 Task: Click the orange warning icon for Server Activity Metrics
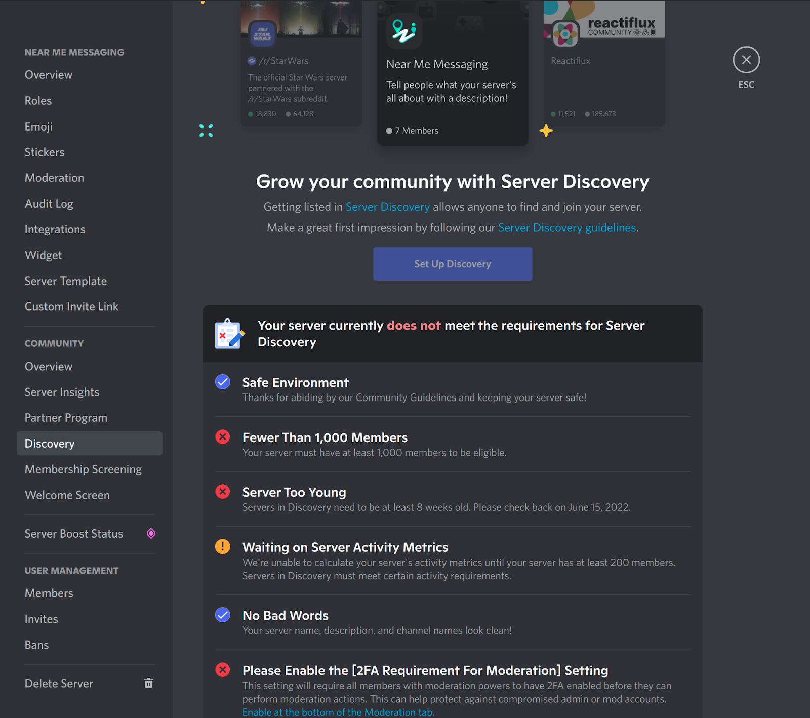pyautogui.click(x=222, y=546)
